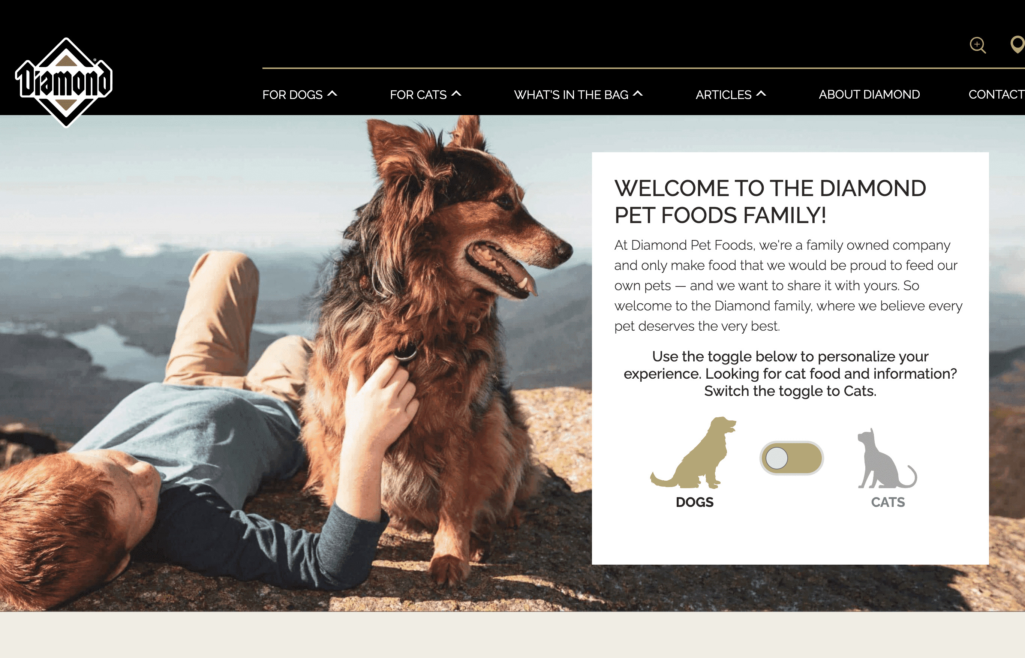Click the chevron beside For Cats
Viewport: 1025px width, 658px height.
(x=456, y=94)
